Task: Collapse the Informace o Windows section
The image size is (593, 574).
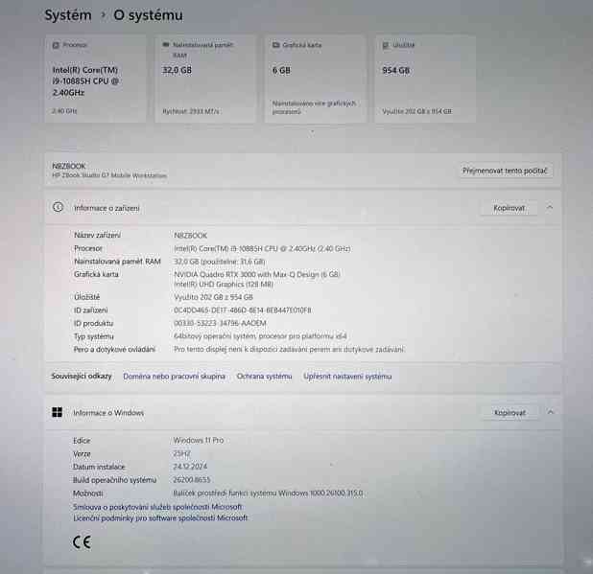Action: coord(550,412)
